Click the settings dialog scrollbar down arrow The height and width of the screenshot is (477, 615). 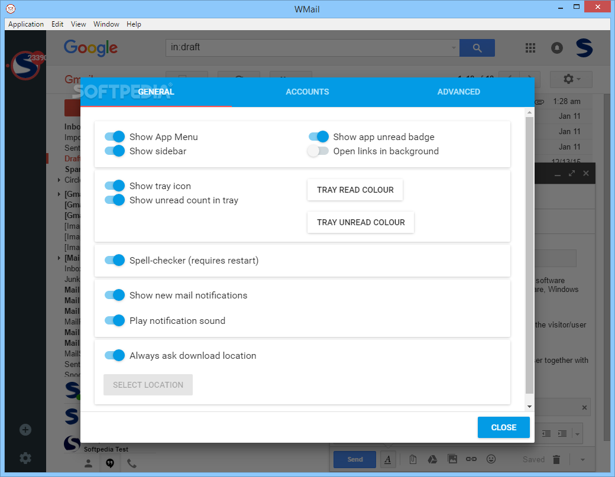tap(529, 407)
